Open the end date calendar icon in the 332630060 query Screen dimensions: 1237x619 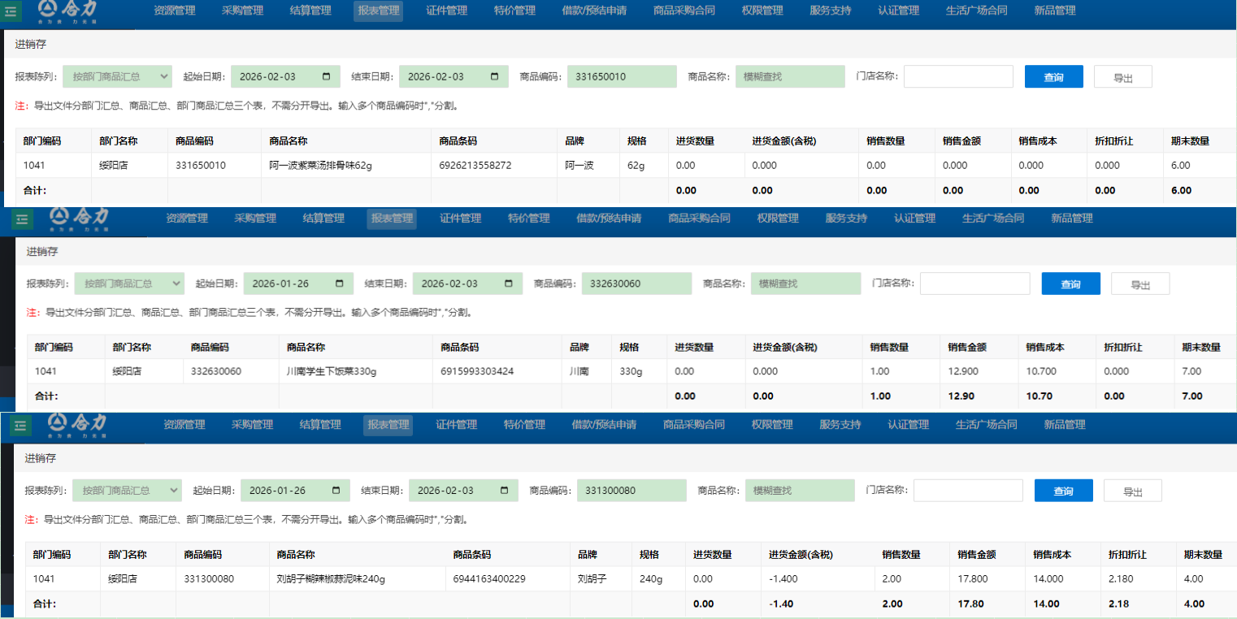509,284
